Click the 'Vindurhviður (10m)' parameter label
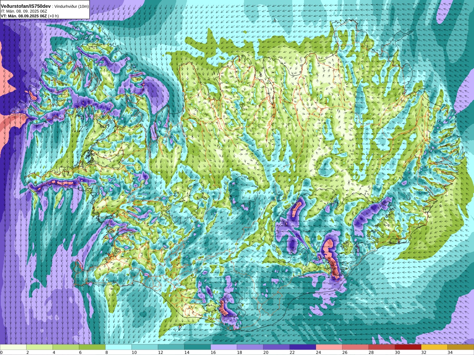474x355 pixels. click(x=72, y=7)
